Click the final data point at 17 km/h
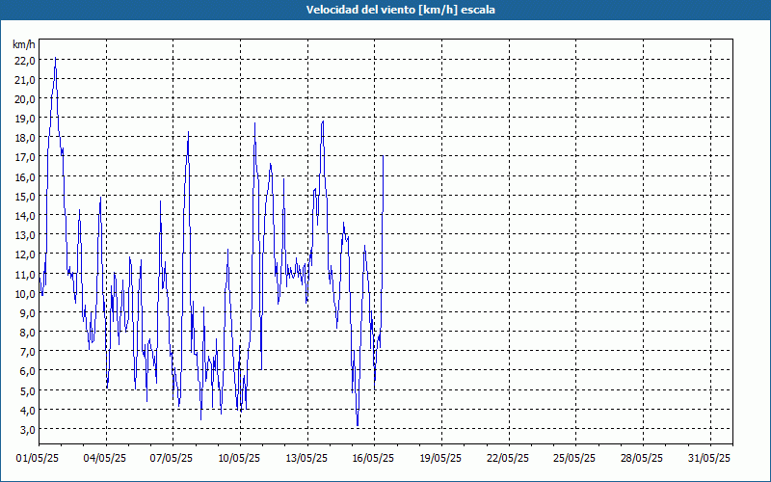 (383, 156)
